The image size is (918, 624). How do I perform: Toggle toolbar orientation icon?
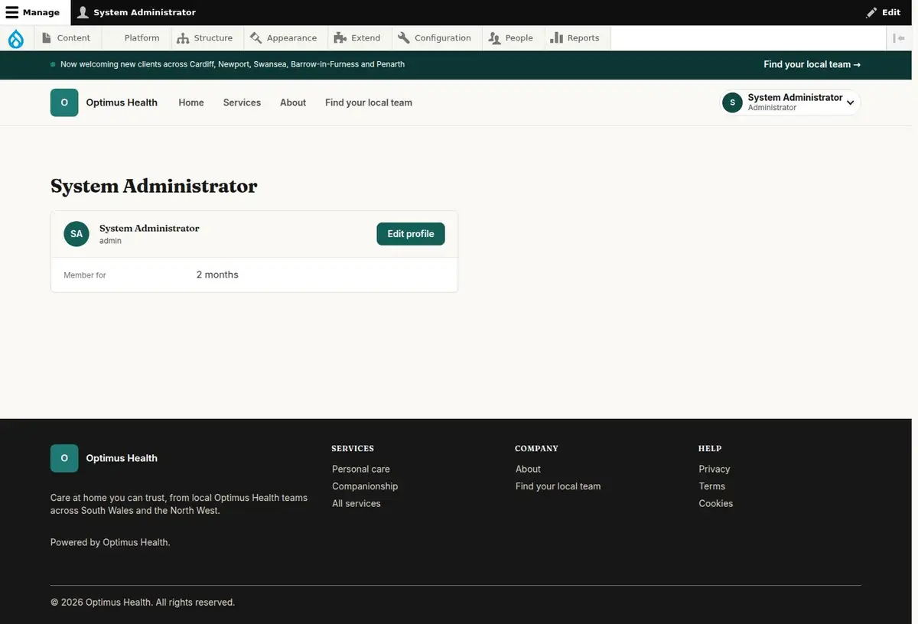click(899, 38)
